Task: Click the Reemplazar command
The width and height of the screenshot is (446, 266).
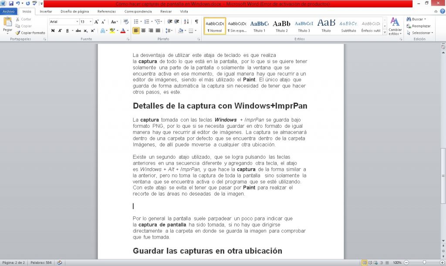Action: click(419, 26)
